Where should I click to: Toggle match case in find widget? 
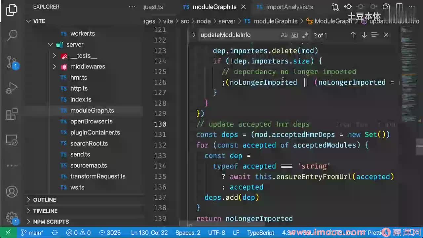point(284,35)
